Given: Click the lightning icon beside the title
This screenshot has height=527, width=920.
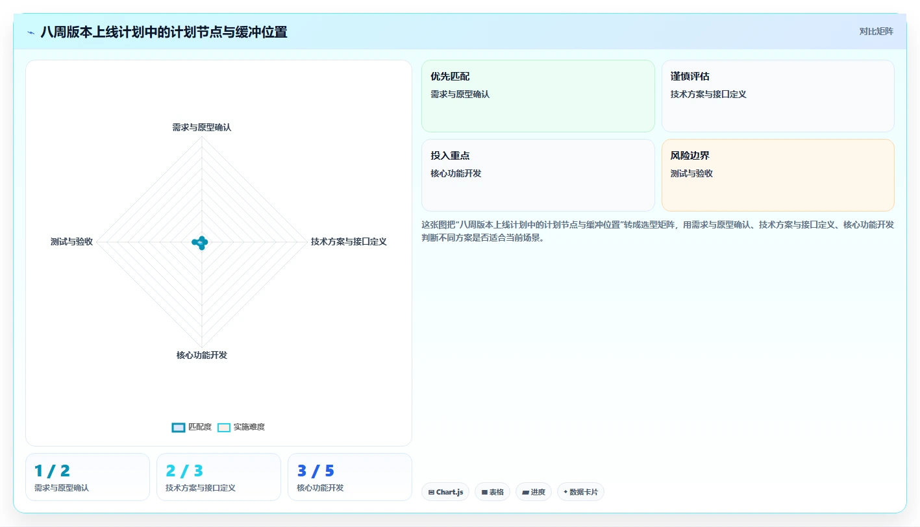Looking at the screenshot, I should (x=31, y=32).
